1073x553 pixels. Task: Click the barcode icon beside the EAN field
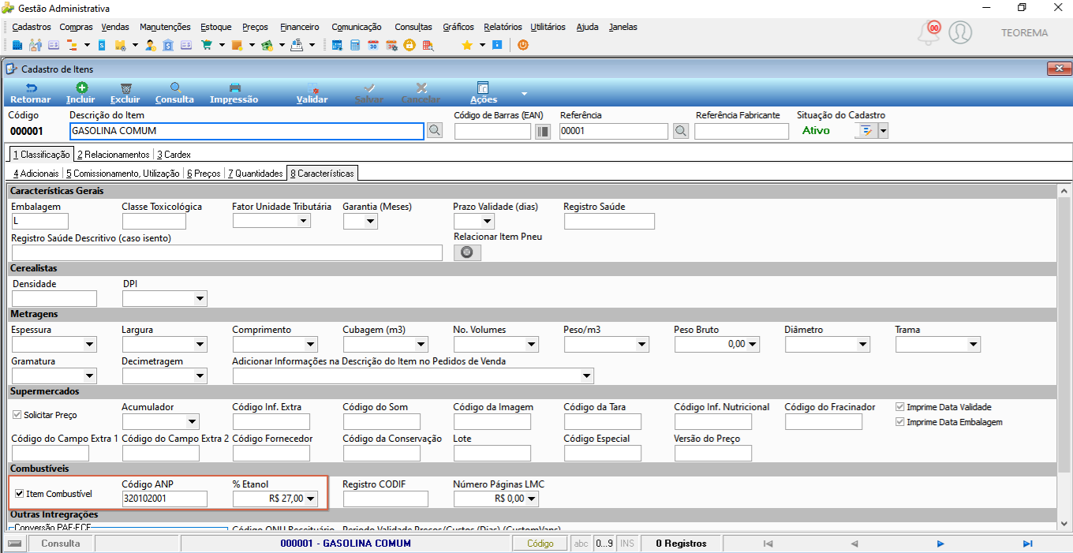542,131
